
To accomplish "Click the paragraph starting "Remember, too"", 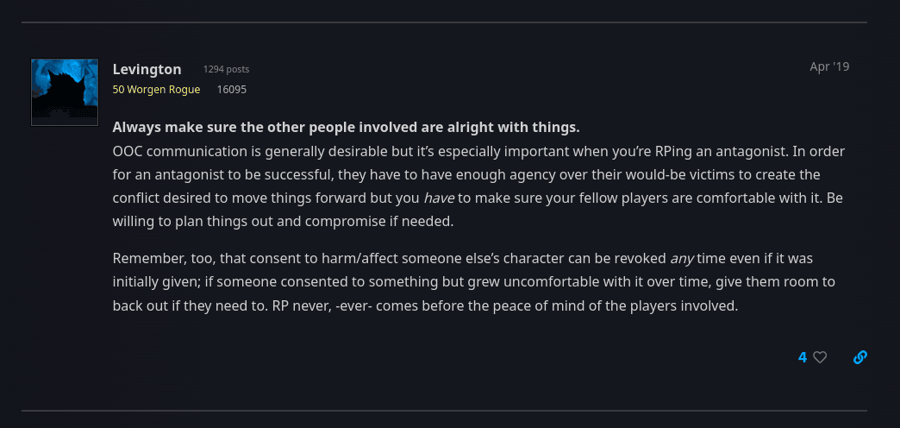I will tap(473, 282).
